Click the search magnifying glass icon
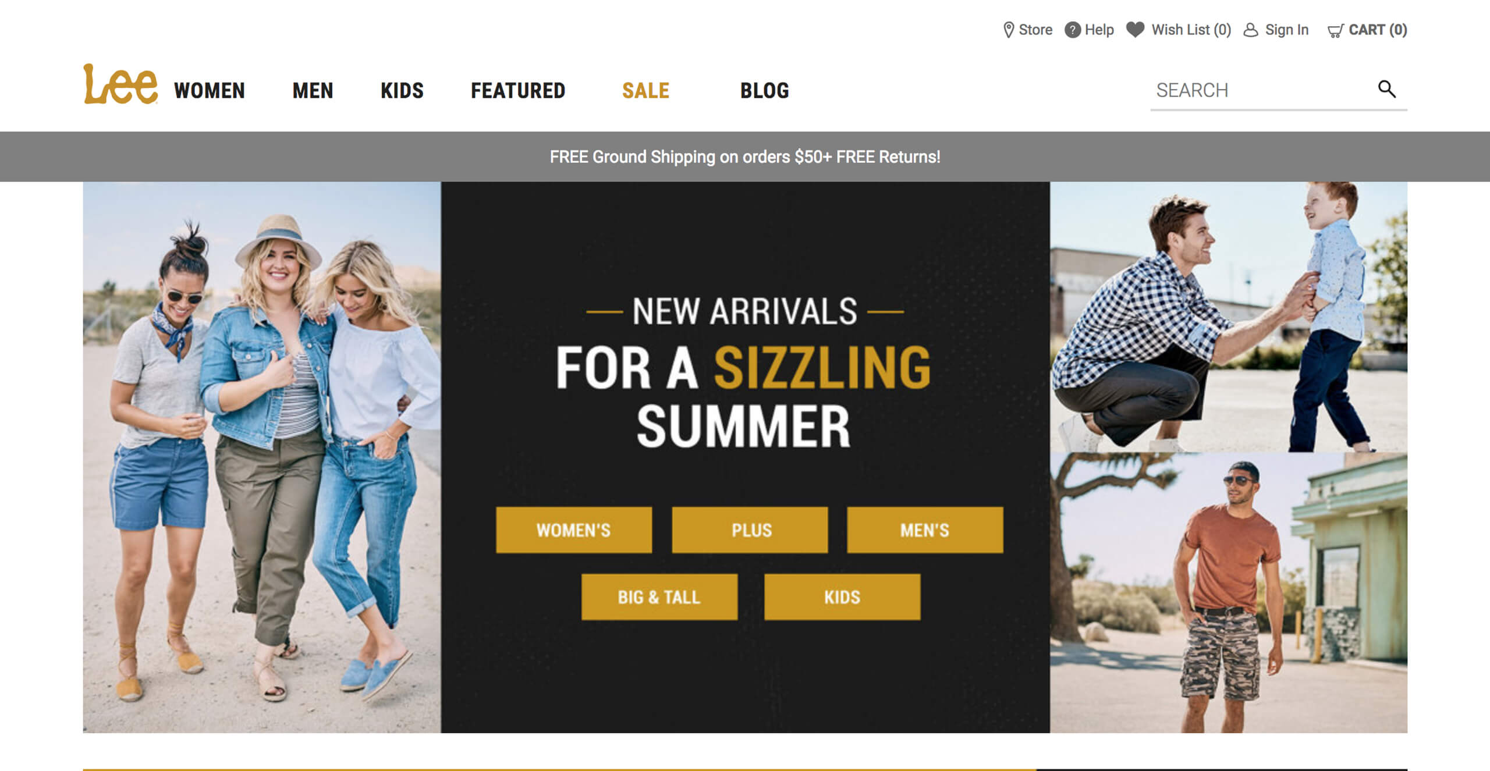Image resolution: width=1490 pixels, height=771 pixels. click(x=1387, y=89)
